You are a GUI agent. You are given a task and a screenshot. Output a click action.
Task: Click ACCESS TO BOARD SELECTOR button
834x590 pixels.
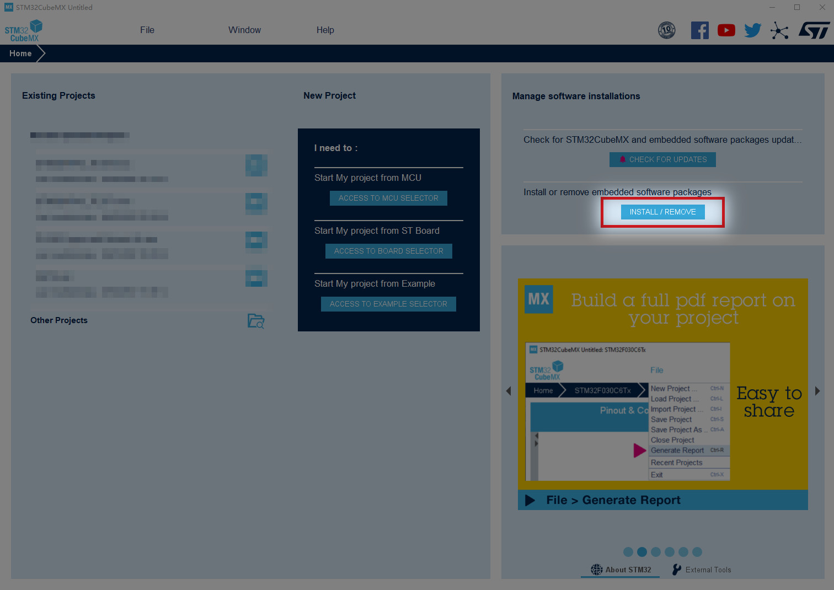tap(389, 251)
